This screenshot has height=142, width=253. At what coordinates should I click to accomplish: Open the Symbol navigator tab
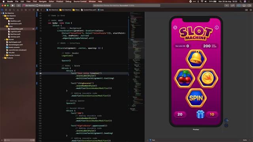10,10
